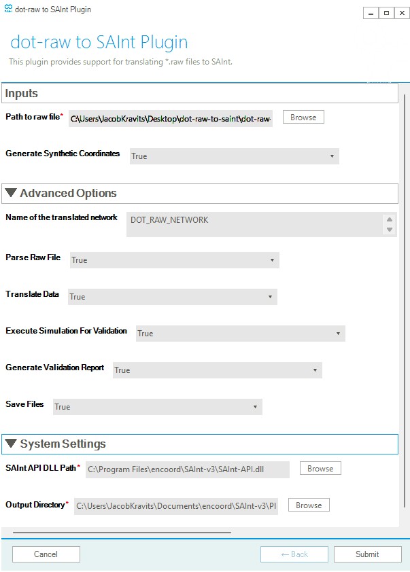Screen dimensions: 410x572
Task: Open the Generate Synthetic Coordinates dropdown
Action: (x=234, y=156)
